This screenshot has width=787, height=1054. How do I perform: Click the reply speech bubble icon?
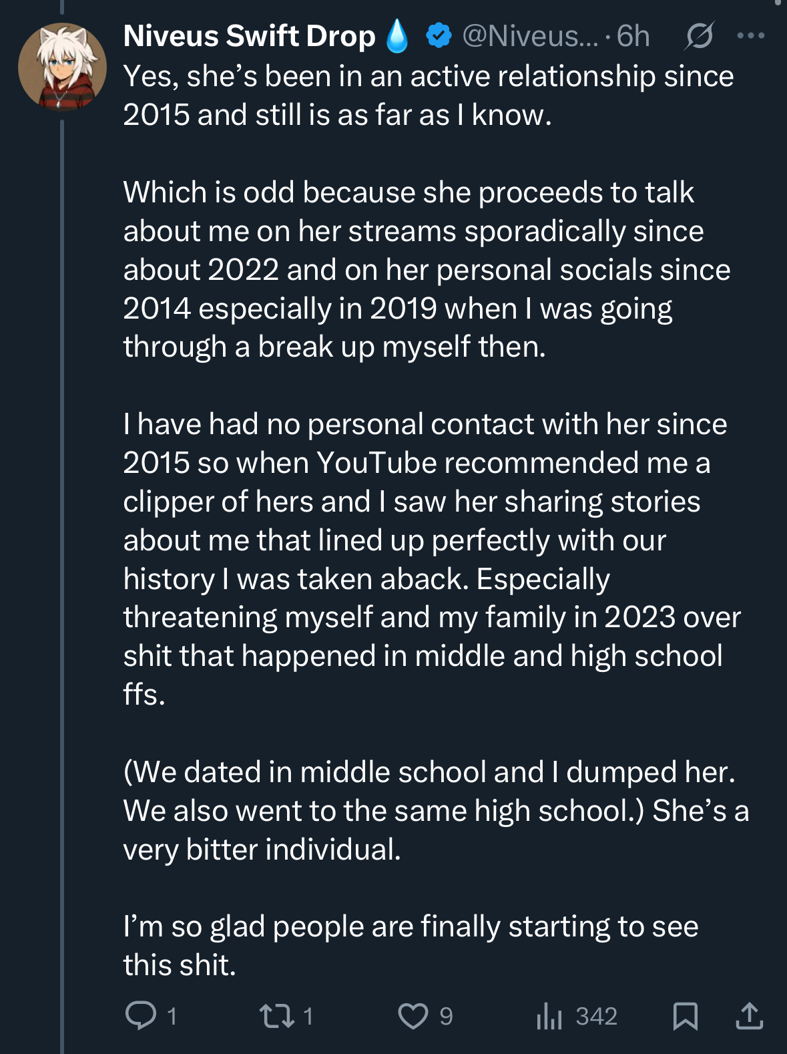point(141,1015)
